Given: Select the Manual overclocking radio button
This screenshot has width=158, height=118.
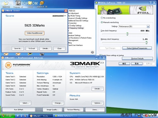Looking at the screenshot, I should click(x=102, y=22).
